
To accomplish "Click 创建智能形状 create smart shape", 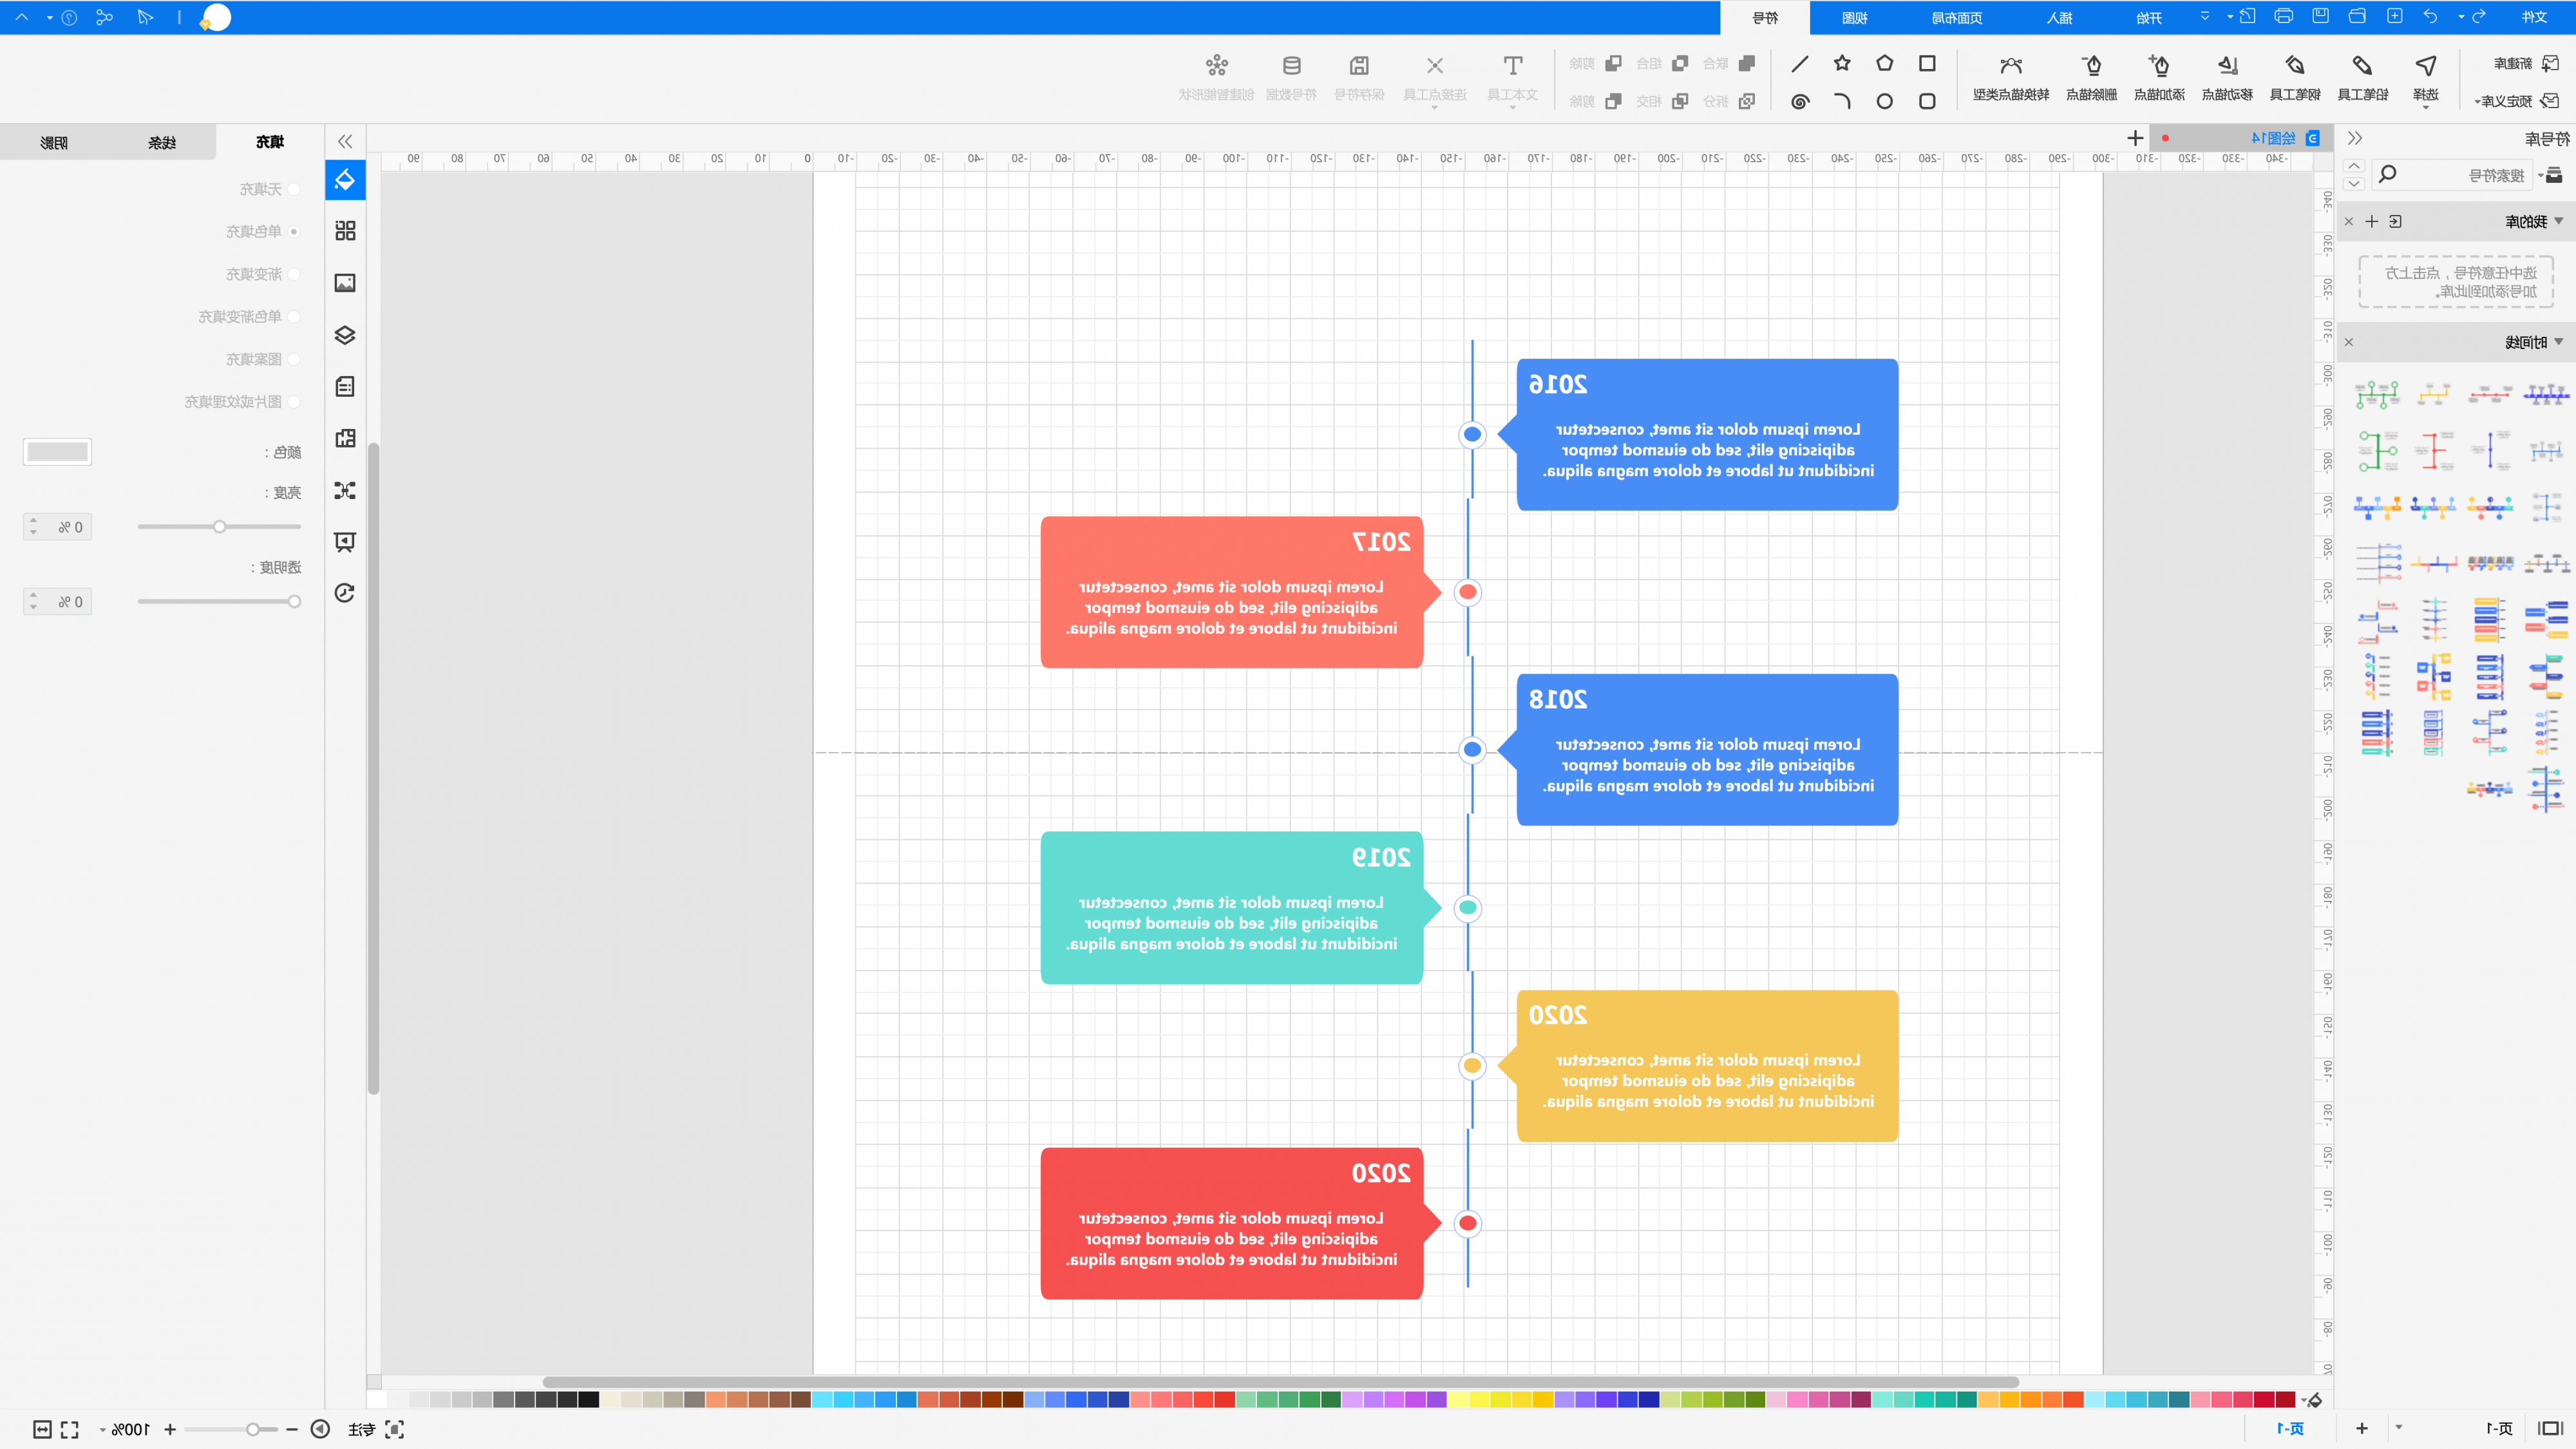I will tap(1216, 77).
